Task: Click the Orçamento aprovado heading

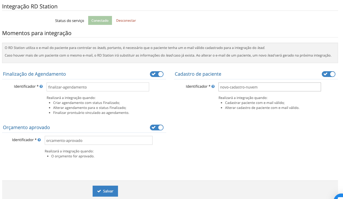Action: [x=26, y=128]
